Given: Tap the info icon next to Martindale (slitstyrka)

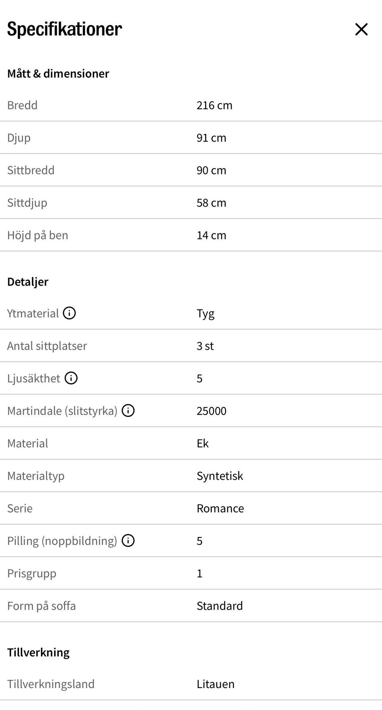Looking at the screenshot, I should [128, 411].
